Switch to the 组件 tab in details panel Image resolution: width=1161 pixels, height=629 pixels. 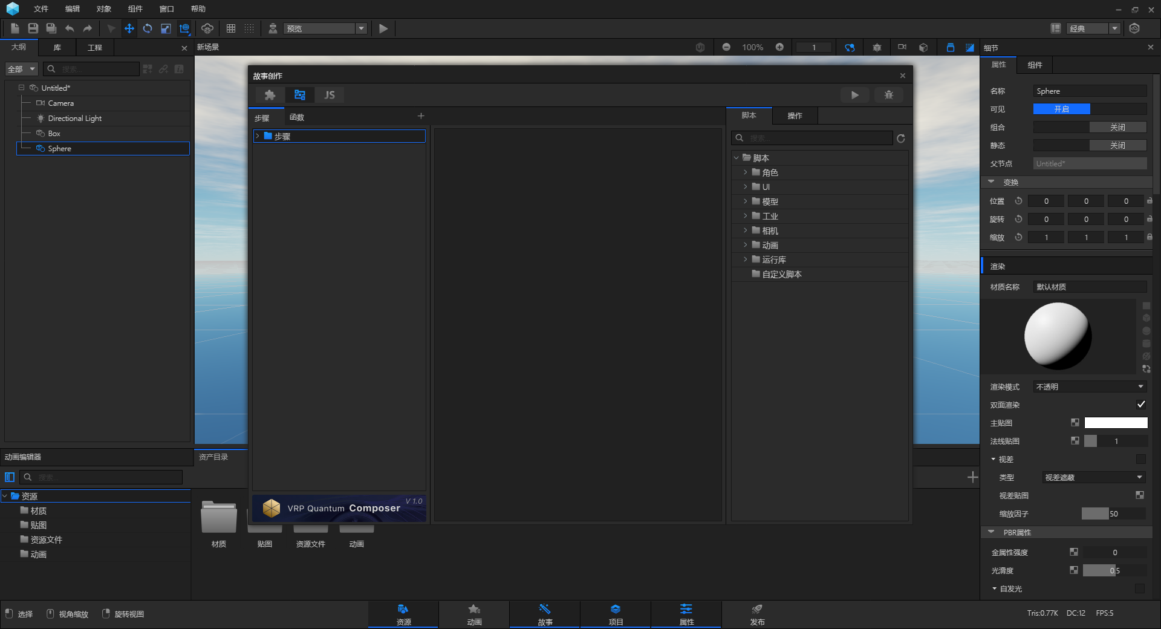click(1035, 65)
